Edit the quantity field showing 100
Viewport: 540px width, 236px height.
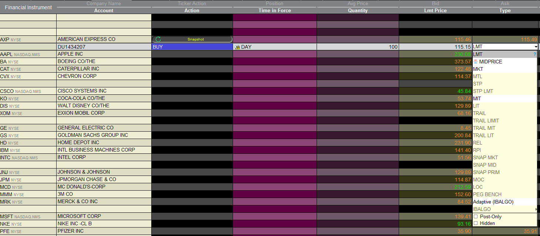point(358,47)
